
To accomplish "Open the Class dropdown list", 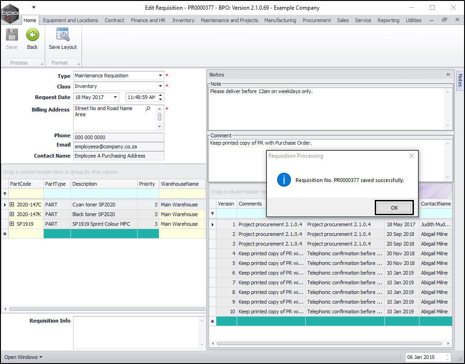I will pyautogui.click(x=160, y=86).
